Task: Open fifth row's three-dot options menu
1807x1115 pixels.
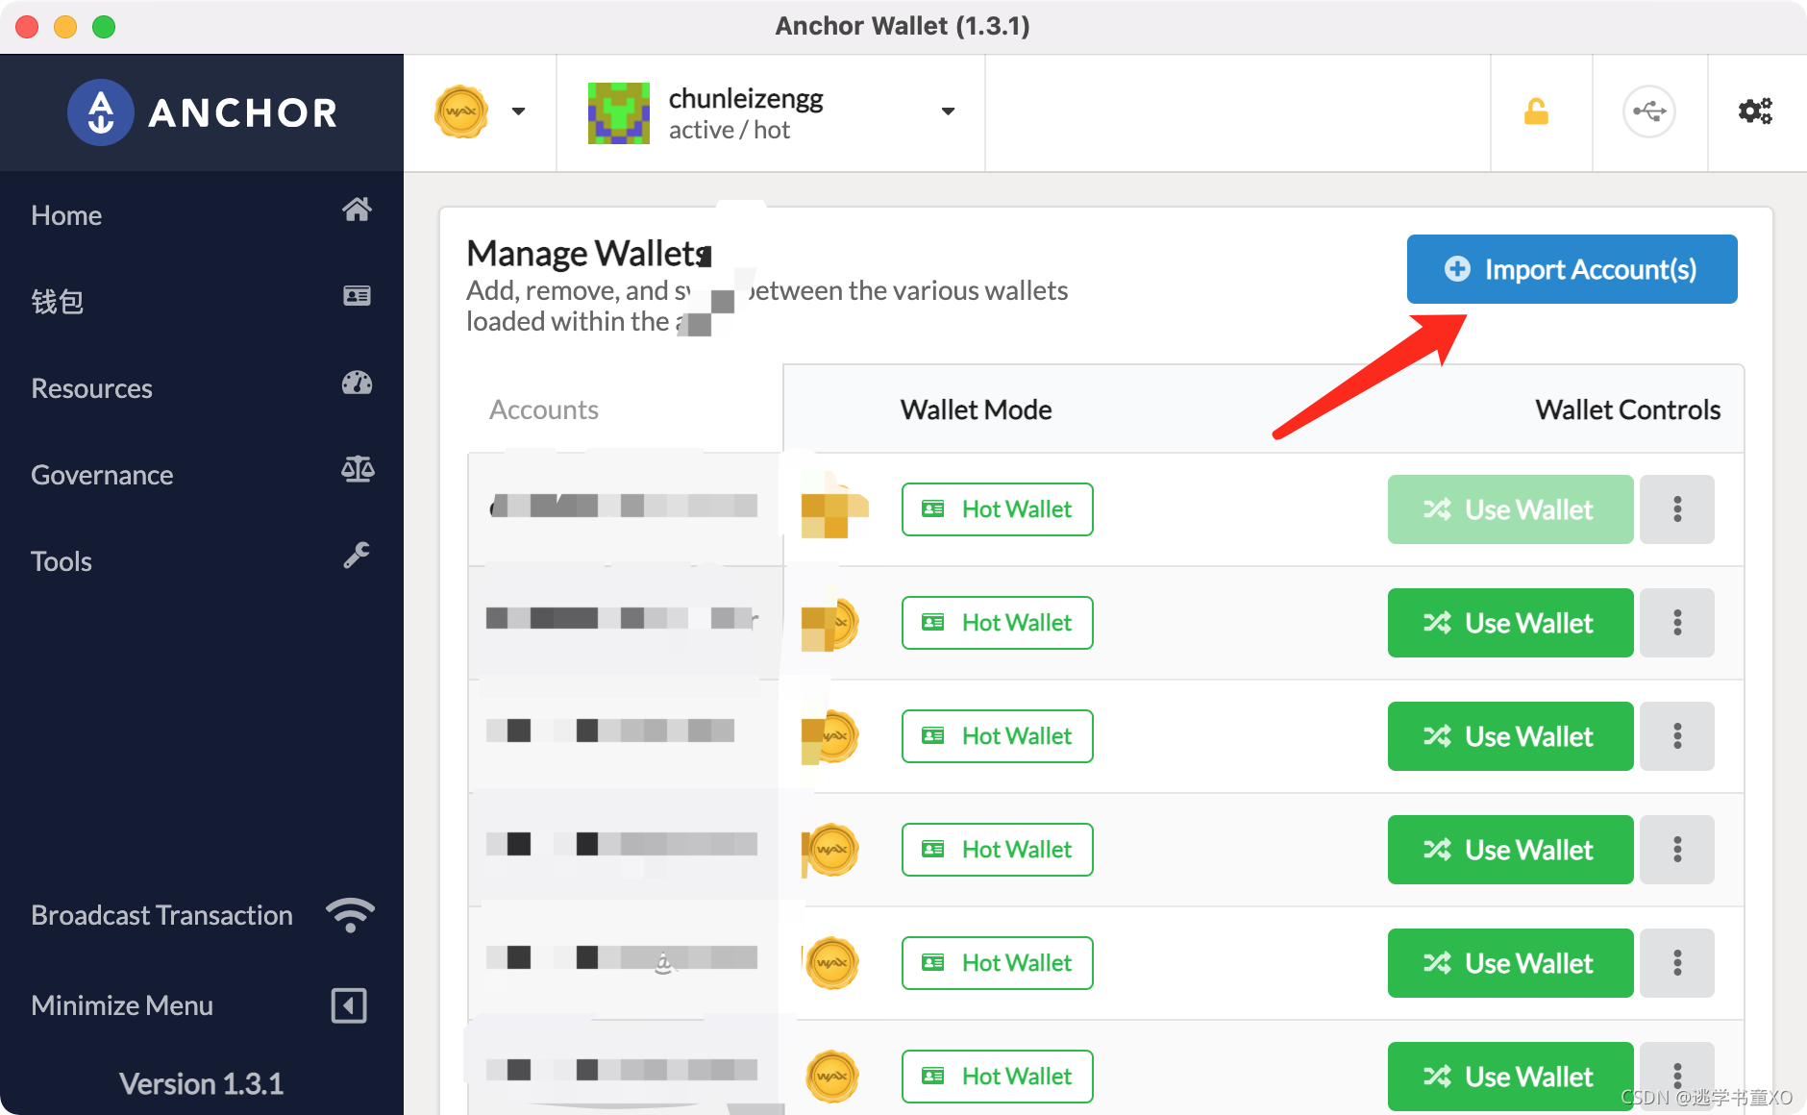Action: (x=1677, y=963)
